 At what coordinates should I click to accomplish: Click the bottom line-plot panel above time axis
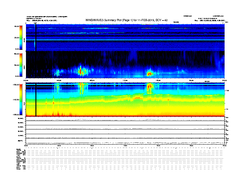click(125, 141)
